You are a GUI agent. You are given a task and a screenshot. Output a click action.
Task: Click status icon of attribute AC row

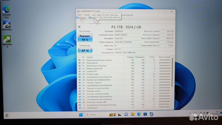(80, 83)
